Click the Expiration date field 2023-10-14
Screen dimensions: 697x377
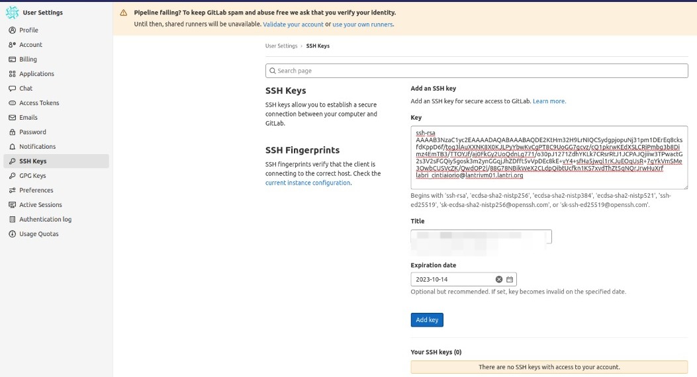click(x=463, y=279)
